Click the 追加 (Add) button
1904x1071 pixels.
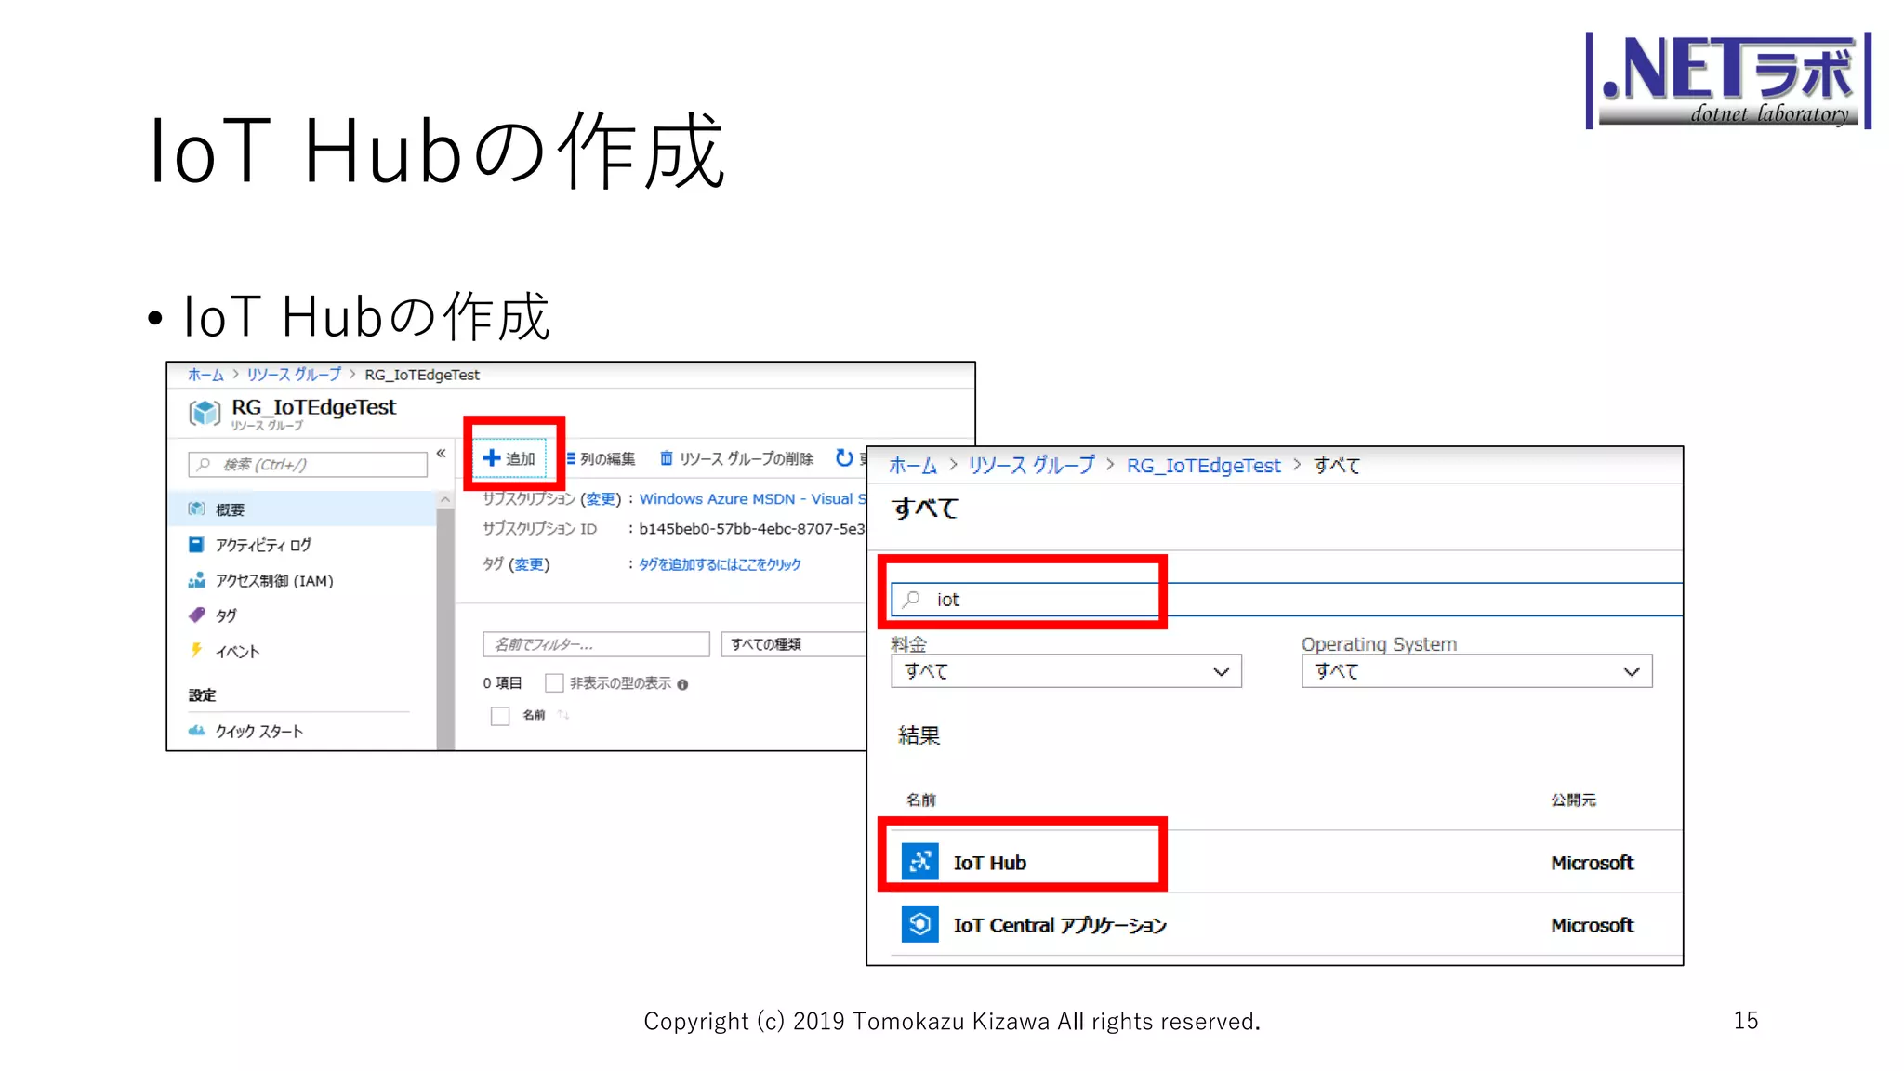click(x=509, y=458)
